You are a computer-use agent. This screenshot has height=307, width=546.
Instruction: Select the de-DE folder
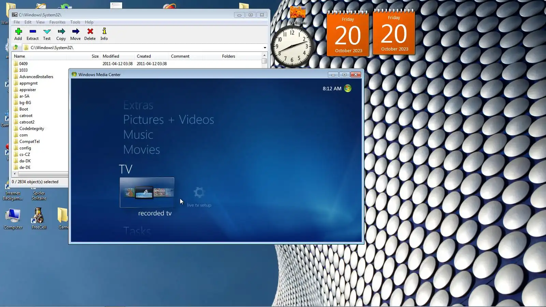click(25, 167)
